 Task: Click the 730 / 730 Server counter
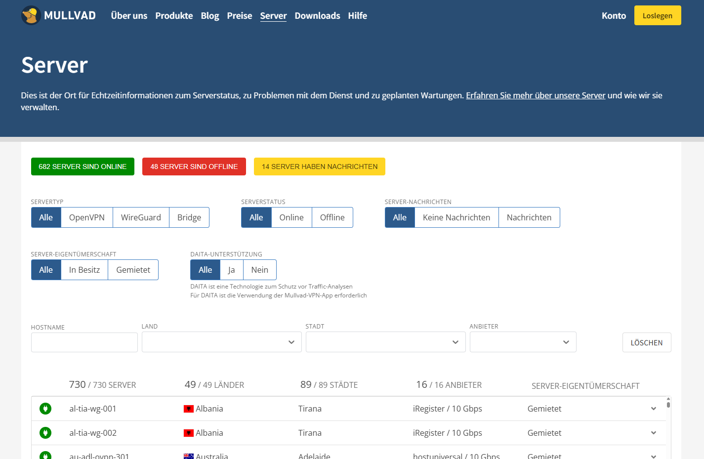[102, 384]
